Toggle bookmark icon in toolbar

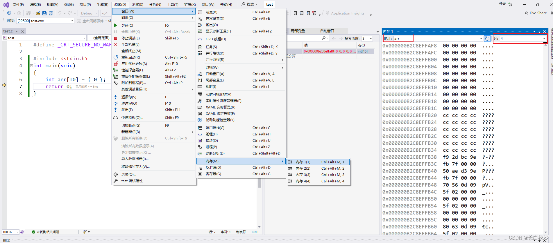pos(295,13)
